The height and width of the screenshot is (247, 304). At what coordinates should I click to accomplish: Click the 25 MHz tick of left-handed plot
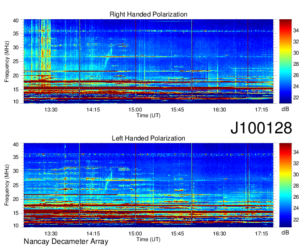tap(16, 185)
